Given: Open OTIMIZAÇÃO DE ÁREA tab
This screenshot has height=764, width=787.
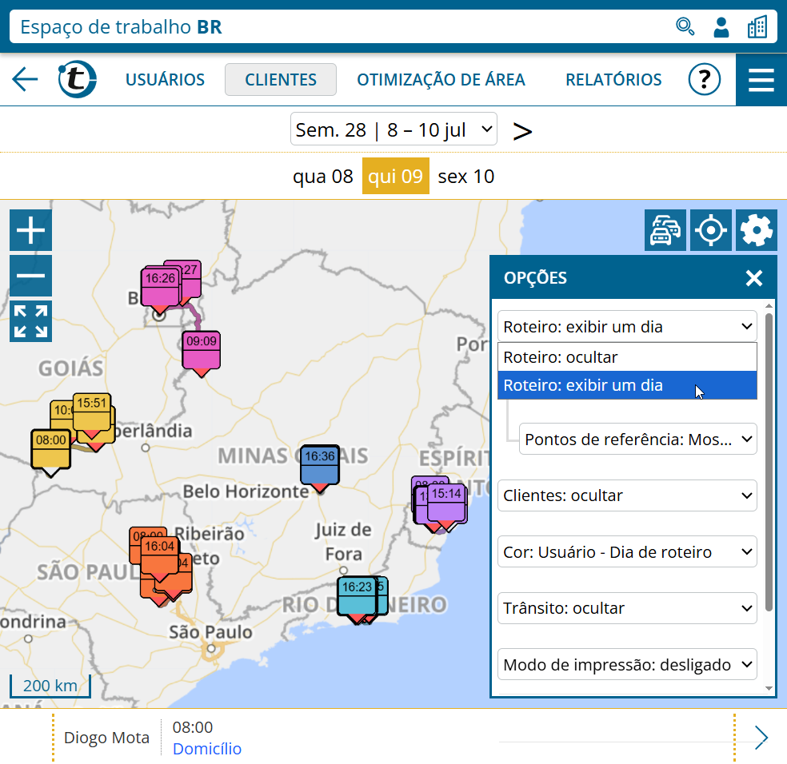Looking at the screenshot, I should coord(441,80).
